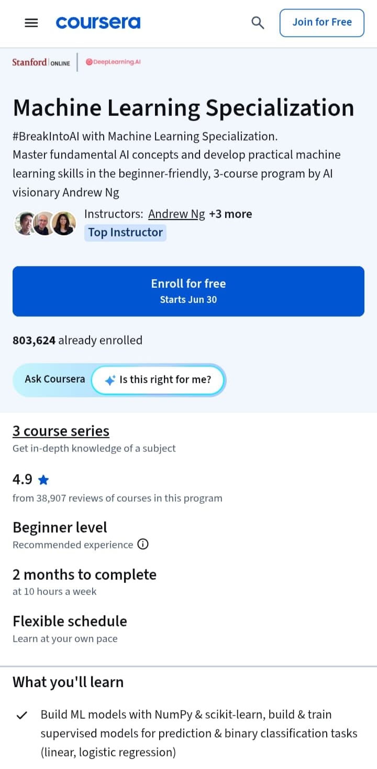
Task: Open the hamburger navigation menu
Action: coord(31,23)
